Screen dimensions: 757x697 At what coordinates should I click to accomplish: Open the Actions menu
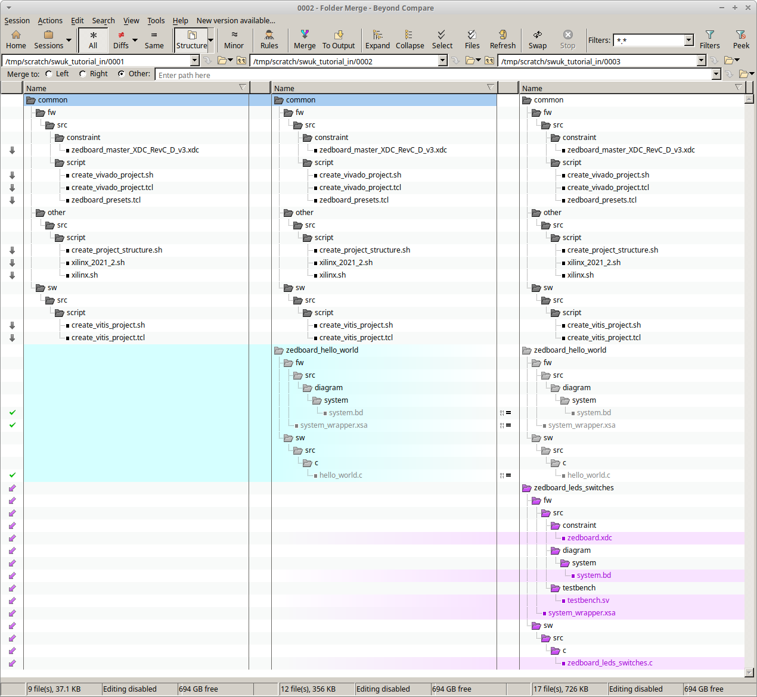50,20
